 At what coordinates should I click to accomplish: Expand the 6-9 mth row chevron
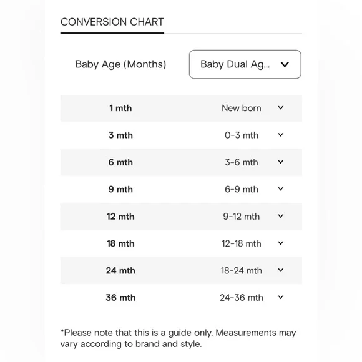[x=280, y=189]
